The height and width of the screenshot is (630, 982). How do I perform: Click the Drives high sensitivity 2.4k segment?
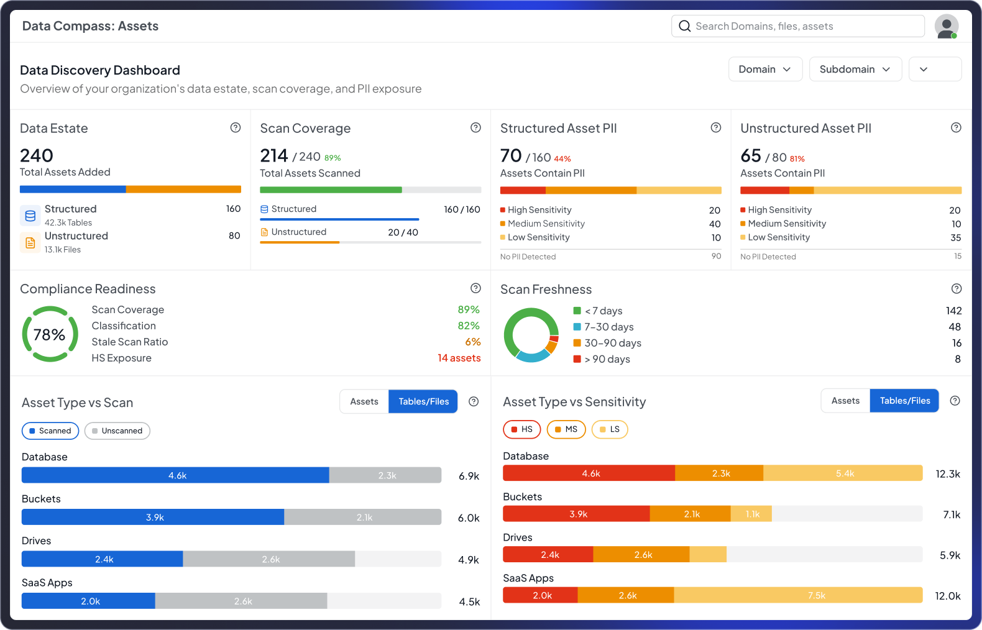tap(548, 554)
